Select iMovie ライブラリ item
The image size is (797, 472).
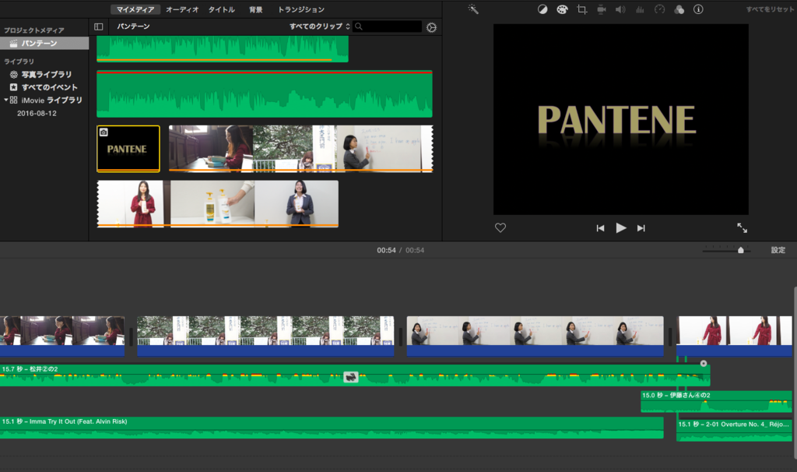pos(51,100)
